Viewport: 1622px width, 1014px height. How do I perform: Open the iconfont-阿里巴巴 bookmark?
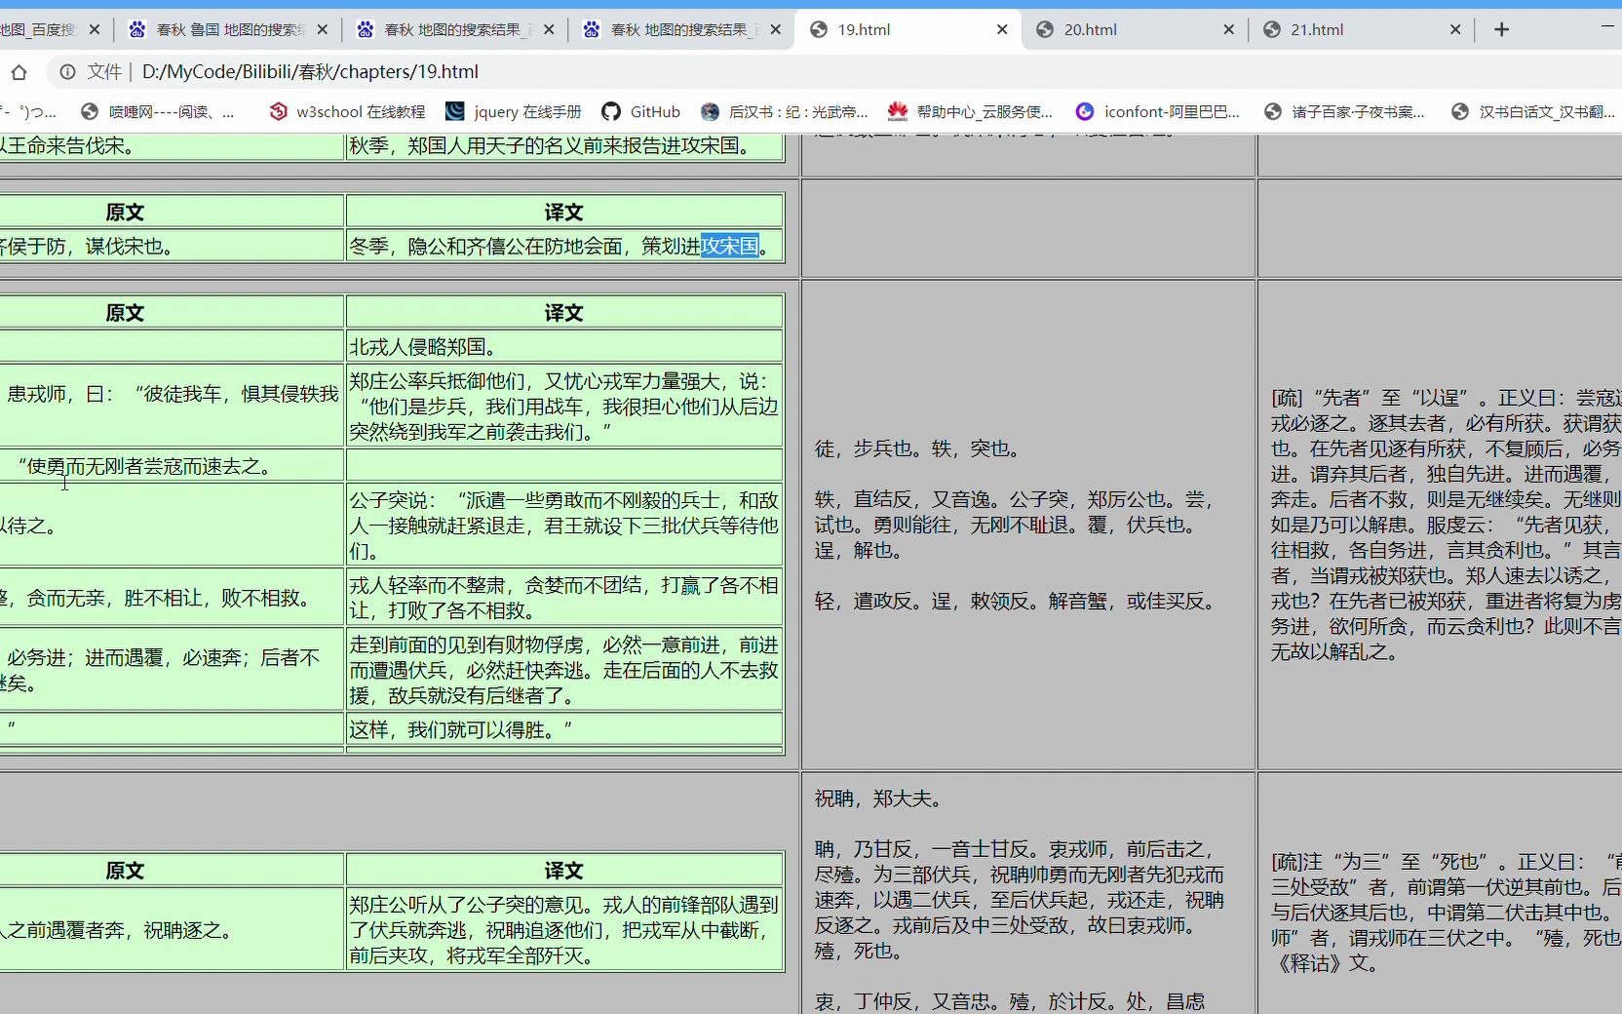click(x=1158, y=112)
